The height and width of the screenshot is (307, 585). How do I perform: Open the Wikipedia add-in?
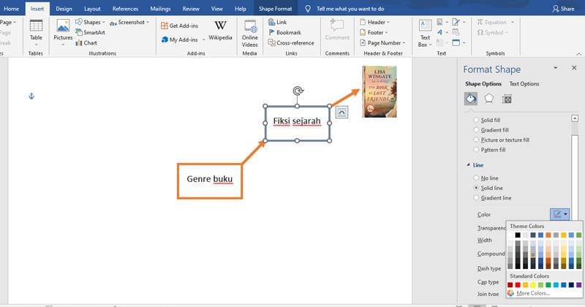(x=220, y=30)
